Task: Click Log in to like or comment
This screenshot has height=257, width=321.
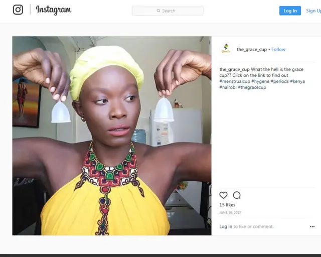Action: coord(226,226)
